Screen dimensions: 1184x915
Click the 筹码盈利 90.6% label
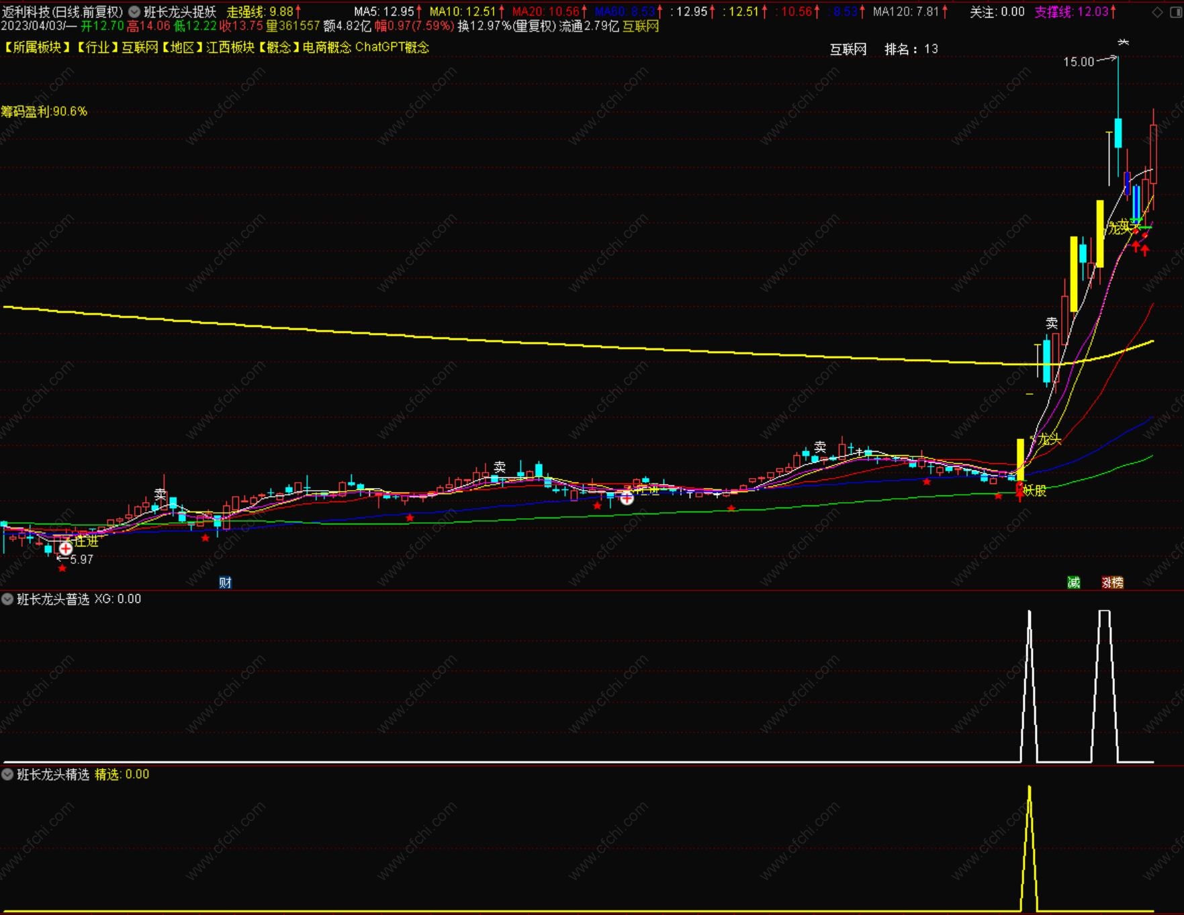[44, 111]
